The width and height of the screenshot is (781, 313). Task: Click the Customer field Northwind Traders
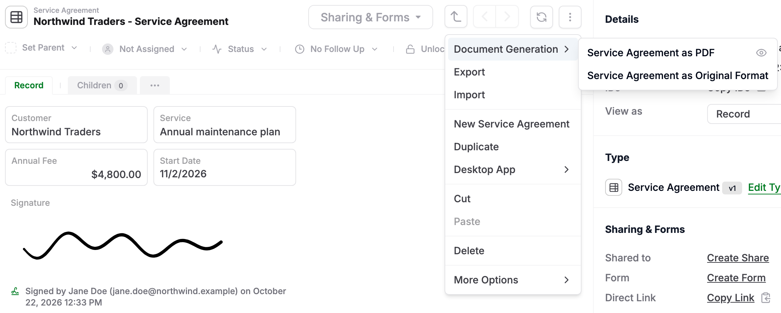(76, 125)
